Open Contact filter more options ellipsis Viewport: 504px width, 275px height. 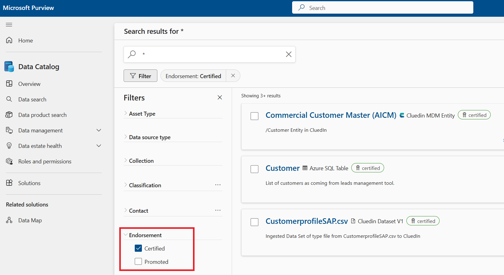tap(218, 210)
